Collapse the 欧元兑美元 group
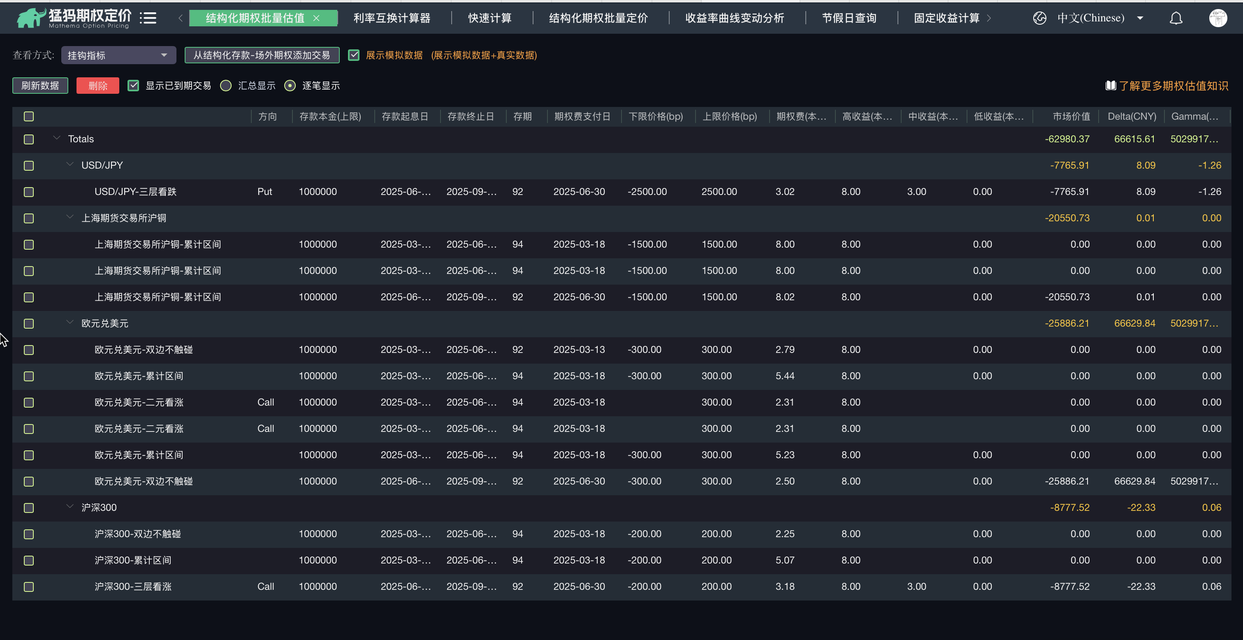Image resolution: width=1243 pixels, height=640 pixels. click(70, 322)
